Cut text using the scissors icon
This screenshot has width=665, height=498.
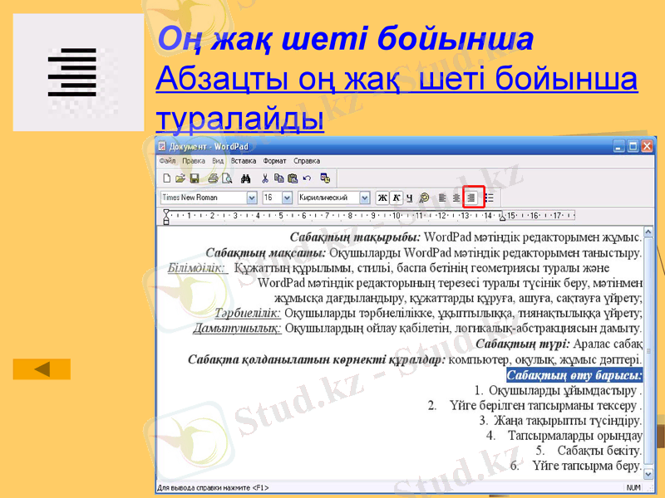pyautogui.click(x=265, y=178)
